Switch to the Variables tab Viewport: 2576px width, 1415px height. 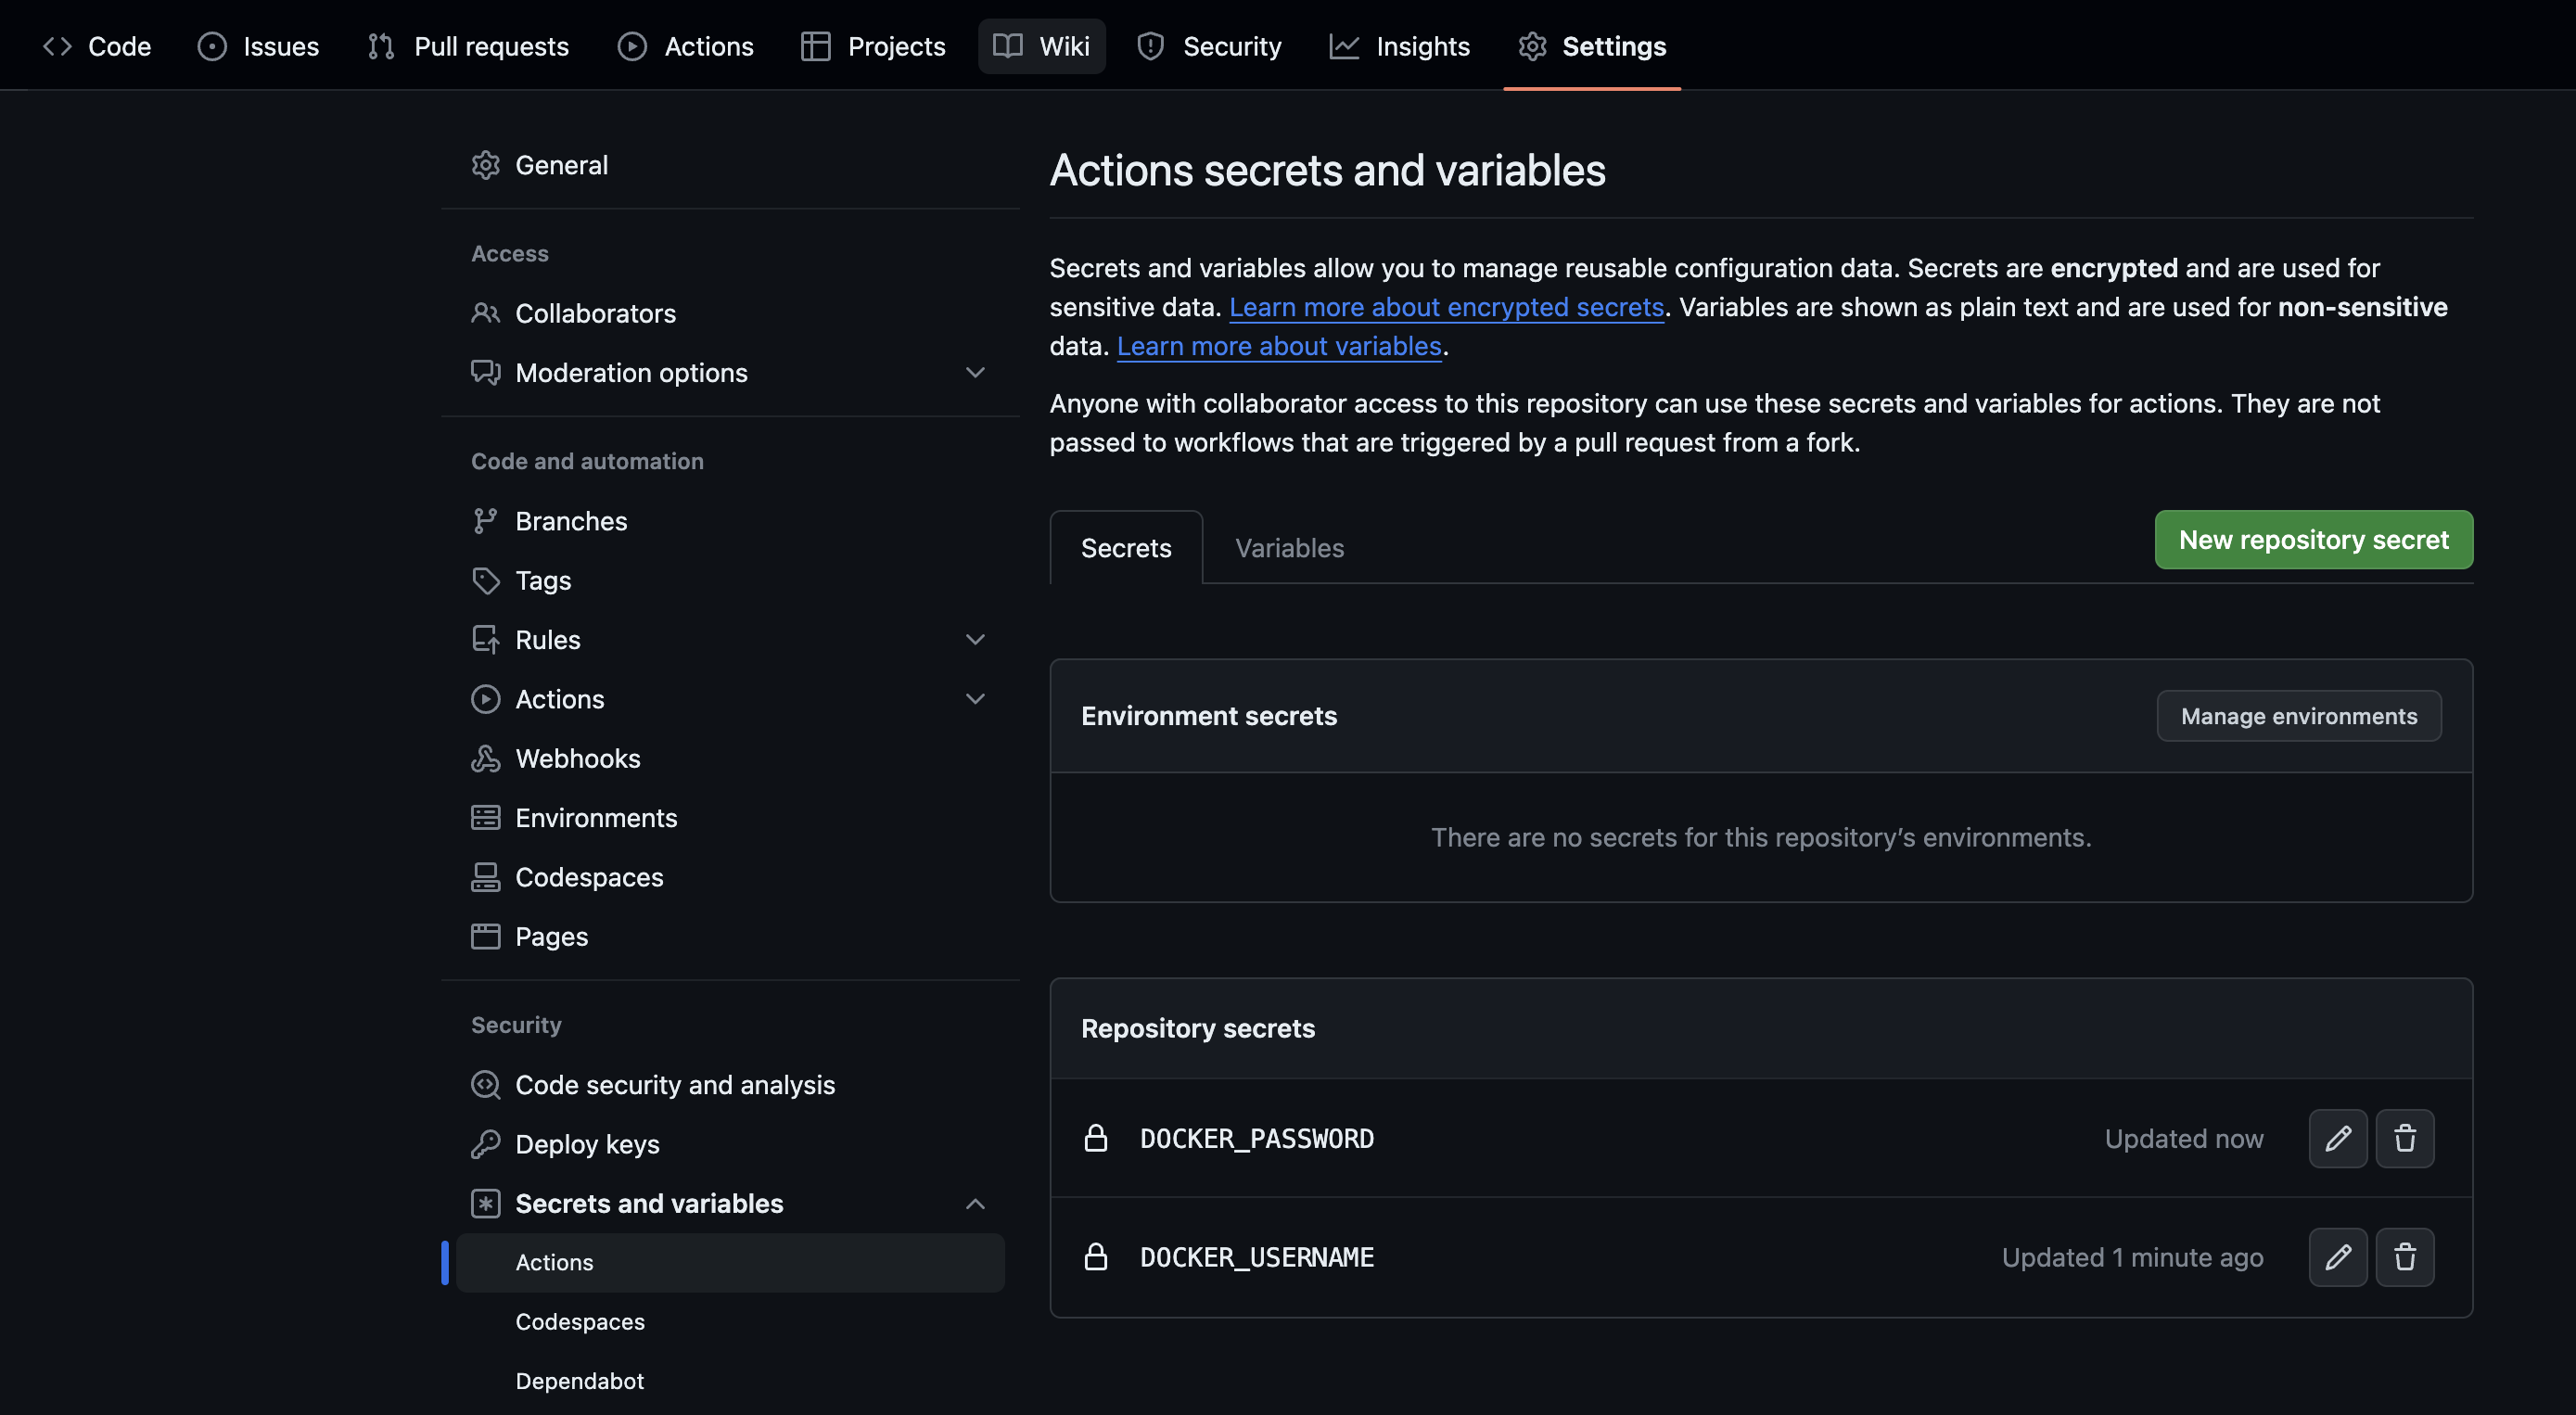(x=1289, y=548)
